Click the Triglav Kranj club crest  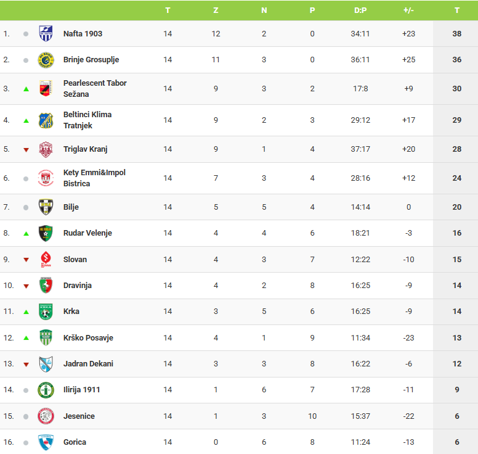46,149
